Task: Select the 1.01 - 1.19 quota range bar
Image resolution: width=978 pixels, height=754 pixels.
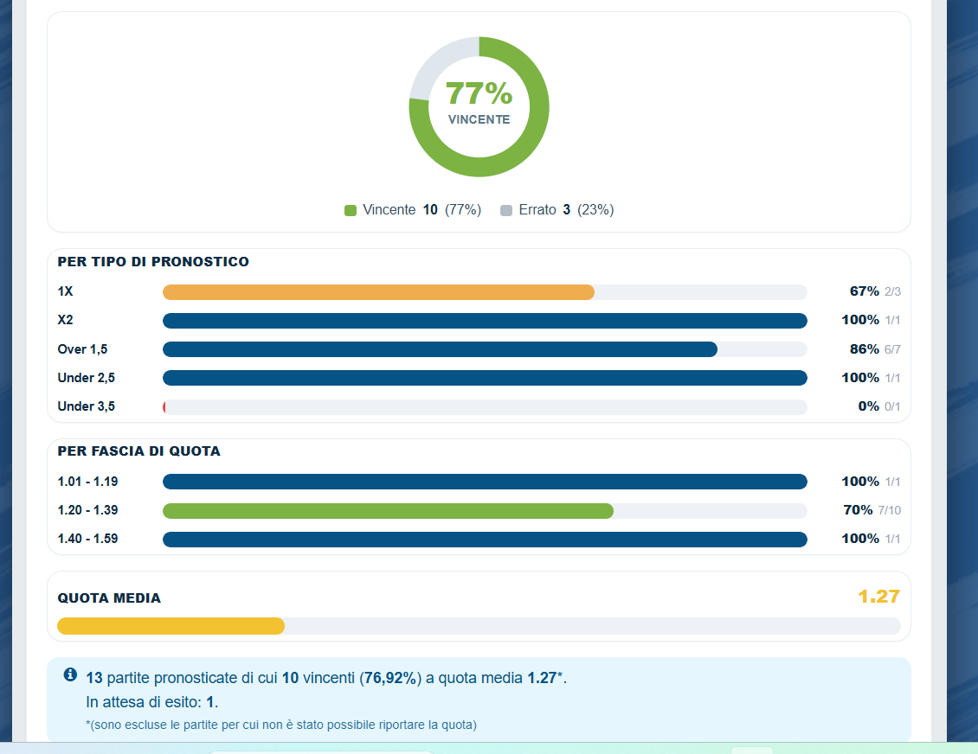Action: [485, 482]
